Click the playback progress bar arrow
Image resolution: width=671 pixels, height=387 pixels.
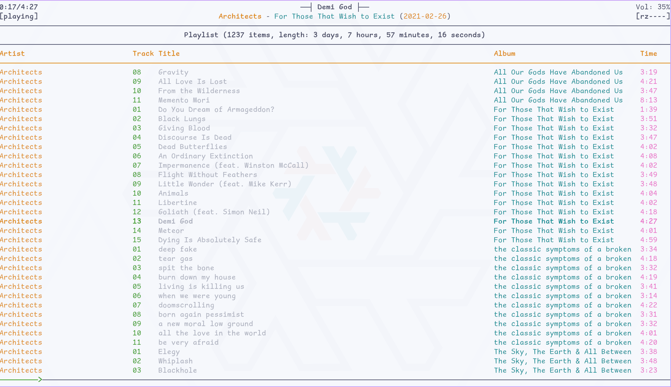[x=40, y=379]
